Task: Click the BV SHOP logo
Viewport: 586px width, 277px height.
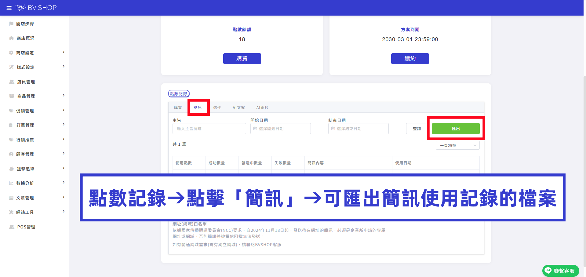Action: click(36, 8)
